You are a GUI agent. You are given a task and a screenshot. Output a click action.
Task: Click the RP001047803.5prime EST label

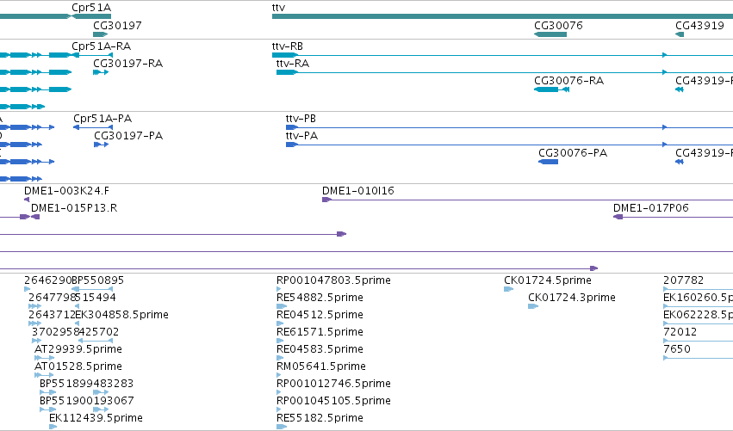pyautogui.click(x=333, y=280)
